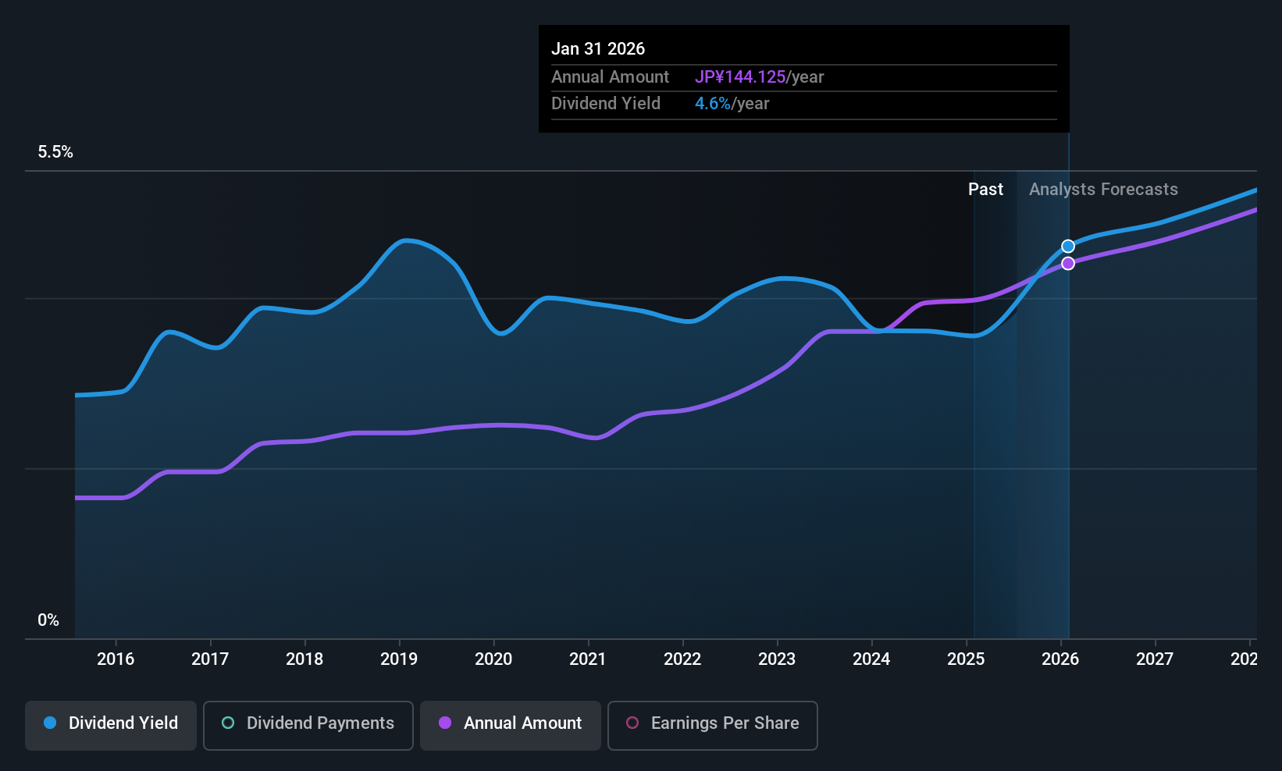
Task: Click the blue Dividend Yield legend dot
Action: pyautogui.click(x=50, y=723)
